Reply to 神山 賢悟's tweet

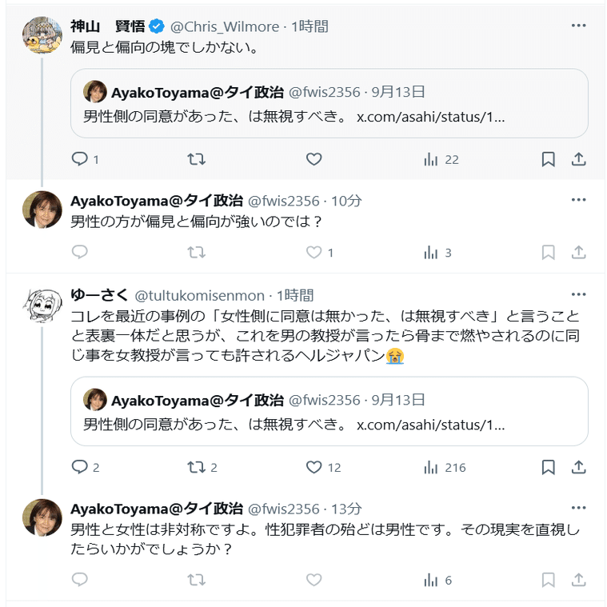pos(80,159)
